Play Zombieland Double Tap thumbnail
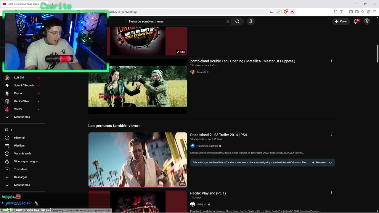Screen dimensions: 379x213 pos(138,86)
